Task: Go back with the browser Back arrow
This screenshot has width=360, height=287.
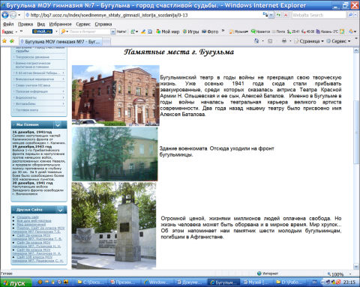Action: 4,15
